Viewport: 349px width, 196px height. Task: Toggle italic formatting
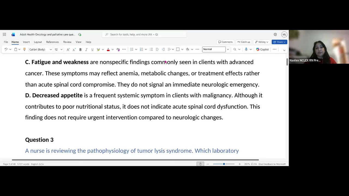point(86,50)
